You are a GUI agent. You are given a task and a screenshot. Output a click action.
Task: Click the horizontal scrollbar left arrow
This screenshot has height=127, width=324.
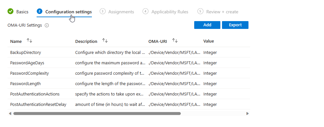click(10, 113)
